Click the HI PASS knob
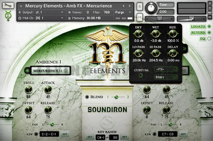This screenshot has height=141, width=213. pyautogui.click(x=156, y=53)
